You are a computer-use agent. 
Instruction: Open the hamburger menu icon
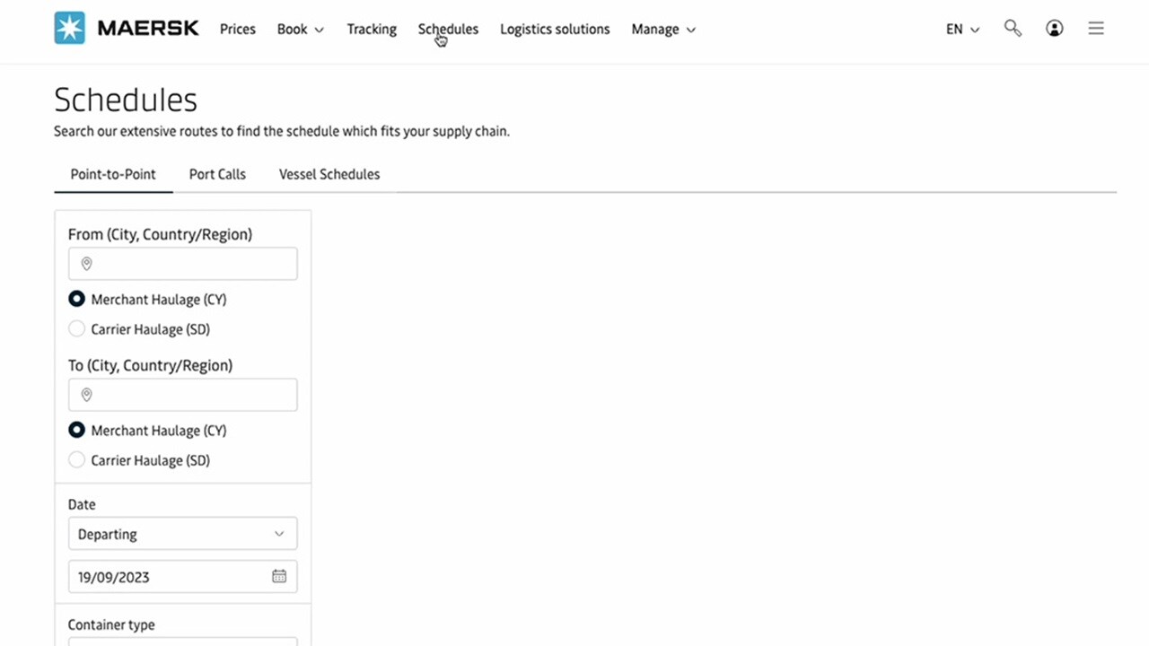click(x=1096, y=28)
